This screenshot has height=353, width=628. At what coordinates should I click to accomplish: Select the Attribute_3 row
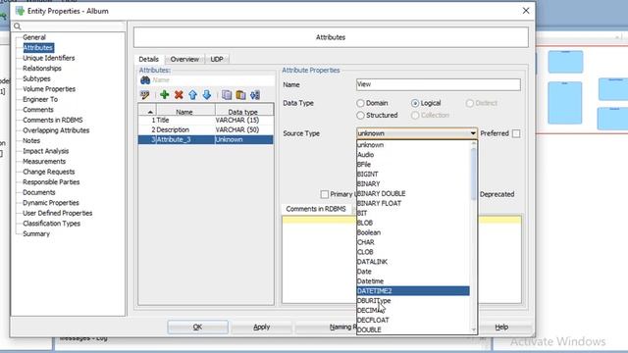click(206, 139)
